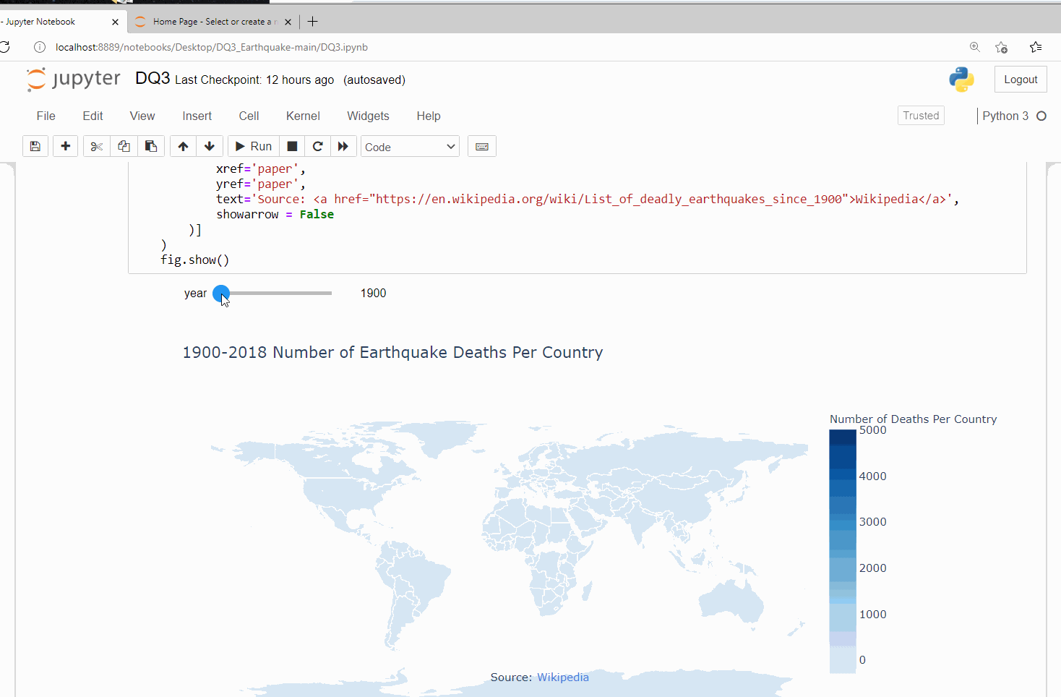Viewport: 1061px width, 697px height.
Task: Click the darkest blue 5000 colorbar segment
Action: coord(843,437)
